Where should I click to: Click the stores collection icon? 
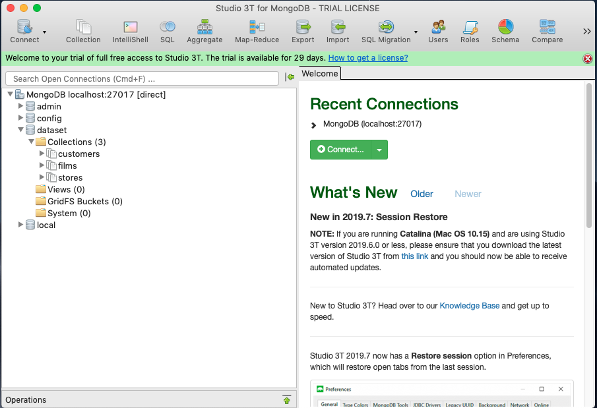click(51, 177)
